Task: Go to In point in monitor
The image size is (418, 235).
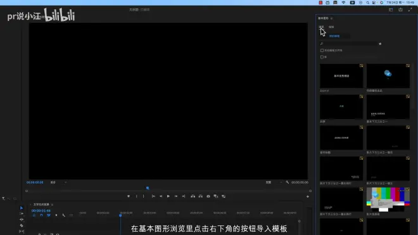Action: click(153, 196)
